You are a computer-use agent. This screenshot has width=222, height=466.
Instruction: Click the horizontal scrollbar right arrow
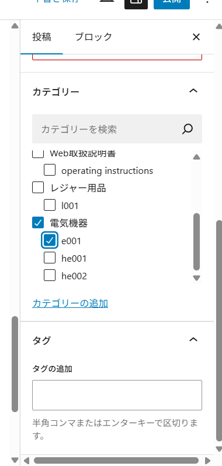coord(208,461)
